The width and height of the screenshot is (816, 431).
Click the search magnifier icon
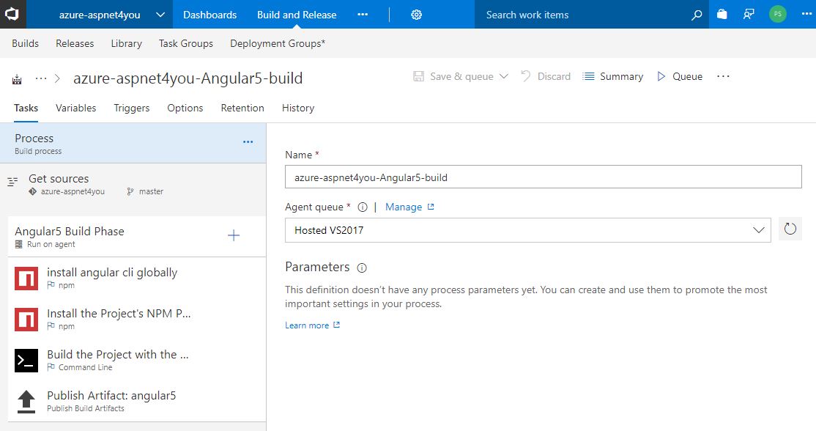[697, 15]
